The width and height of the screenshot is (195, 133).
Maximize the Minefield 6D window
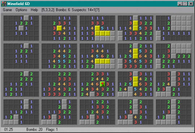tap(185, 4)
